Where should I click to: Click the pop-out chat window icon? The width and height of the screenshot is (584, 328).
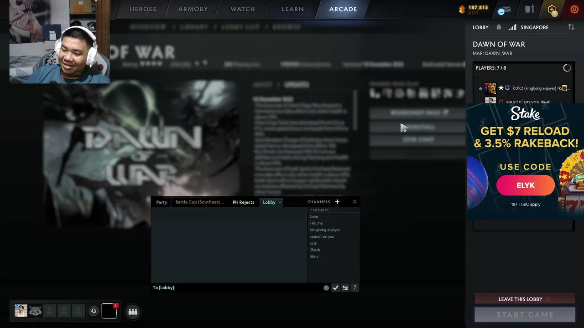click(345, 288)
